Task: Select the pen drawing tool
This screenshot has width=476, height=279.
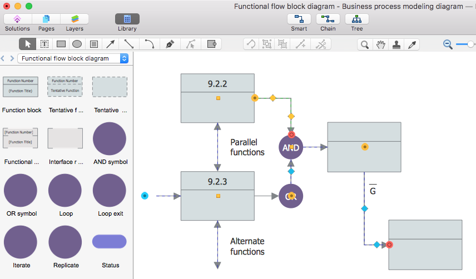Action: pyautogui.click(x=170, y=44)
